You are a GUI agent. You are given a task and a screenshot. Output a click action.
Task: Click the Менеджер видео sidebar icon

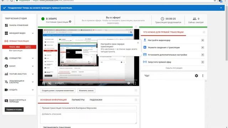coord(6,33)
